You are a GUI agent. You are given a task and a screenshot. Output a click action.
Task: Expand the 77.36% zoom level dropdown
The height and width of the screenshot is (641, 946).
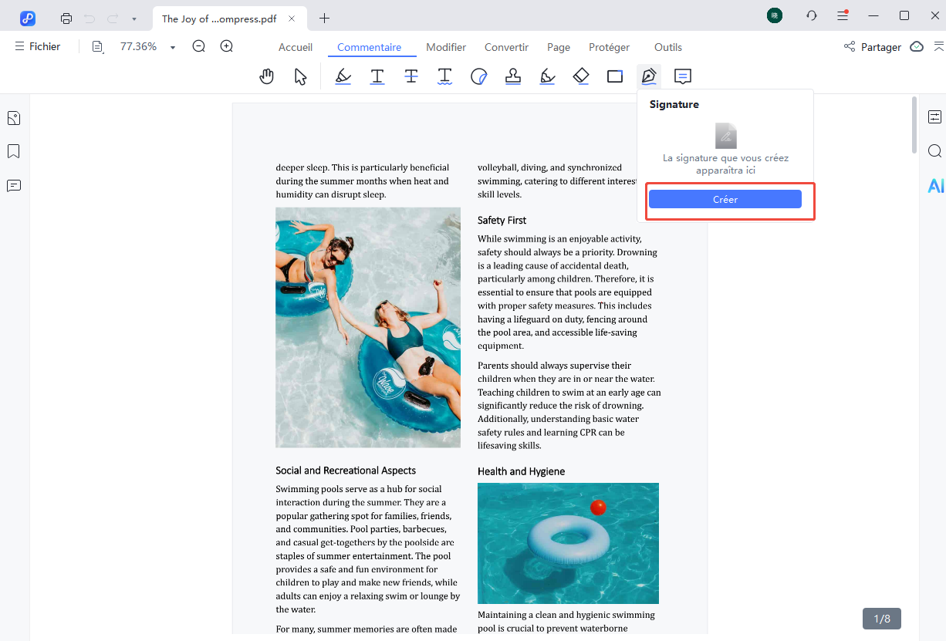tap(173, 48)
